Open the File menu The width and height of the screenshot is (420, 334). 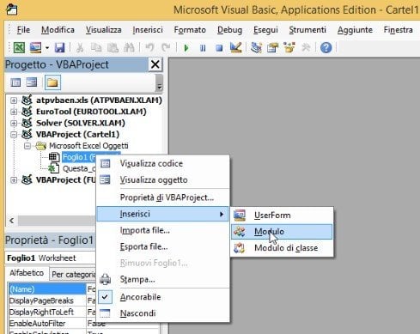click(x=23, y=30)
